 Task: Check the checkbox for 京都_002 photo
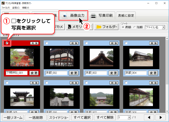coord(47,43)
